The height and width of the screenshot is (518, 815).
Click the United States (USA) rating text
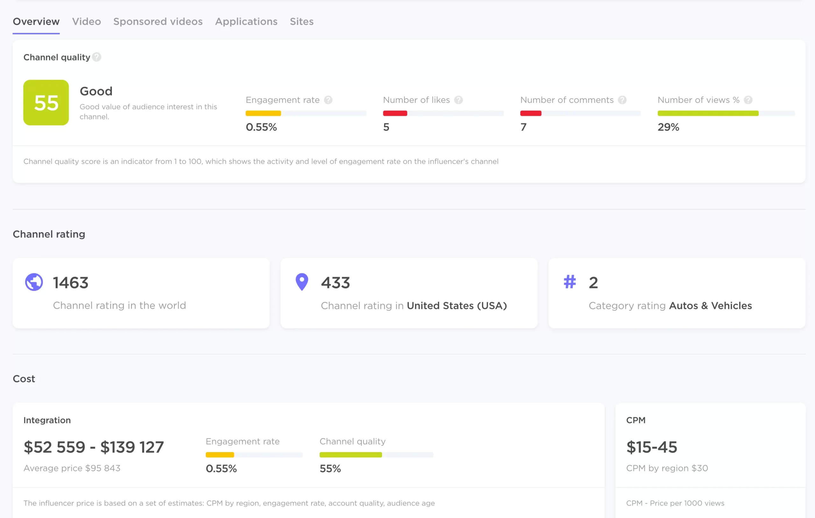[457, 305]
